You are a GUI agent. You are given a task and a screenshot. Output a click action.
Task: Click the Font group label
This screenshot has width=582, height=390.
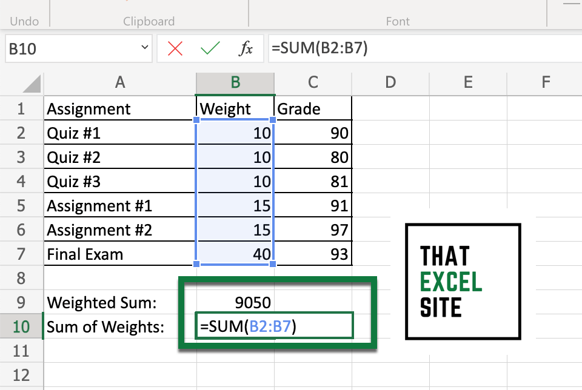pyautogui.click(x=398, y=21)
